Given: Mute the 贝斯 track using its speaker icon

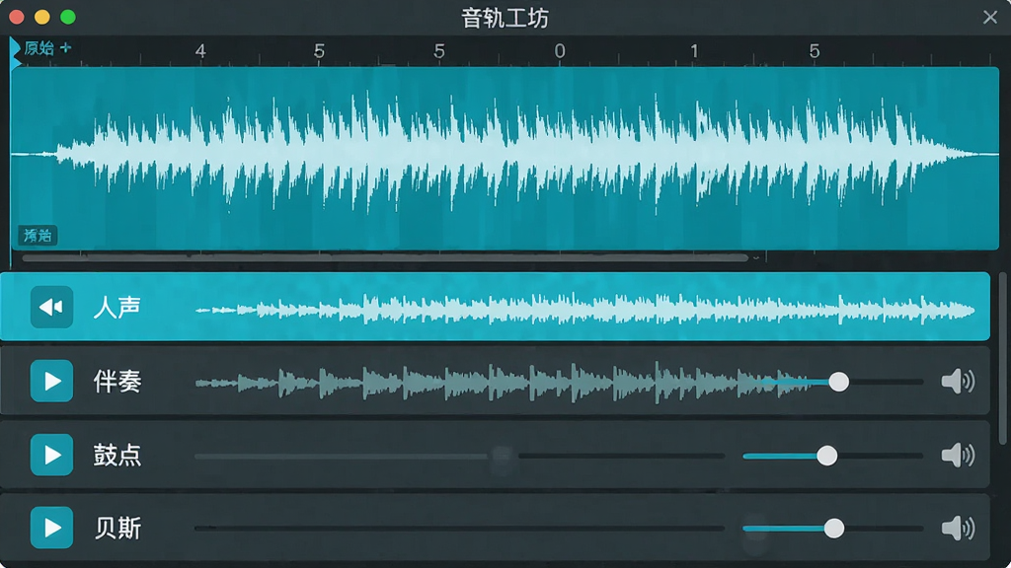Looking at the screenshot, I should 958,529.
